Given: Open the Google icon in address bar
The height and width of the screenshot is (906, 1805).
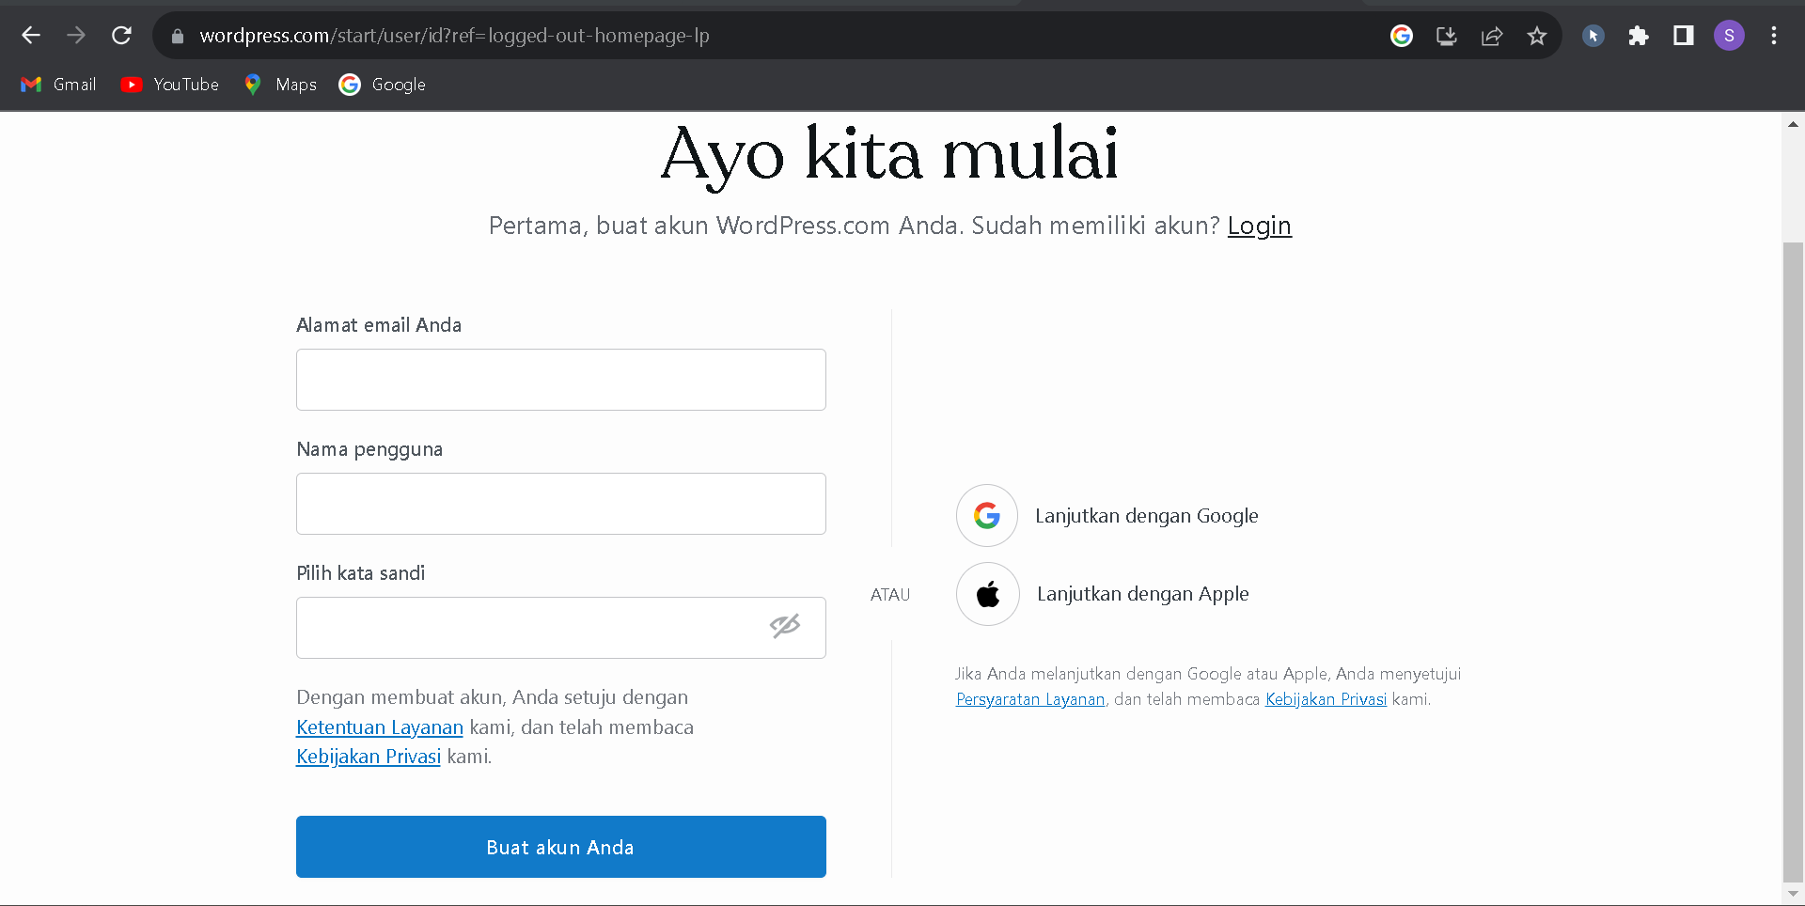Looking at the screenshot, I should click(1402, 36).
